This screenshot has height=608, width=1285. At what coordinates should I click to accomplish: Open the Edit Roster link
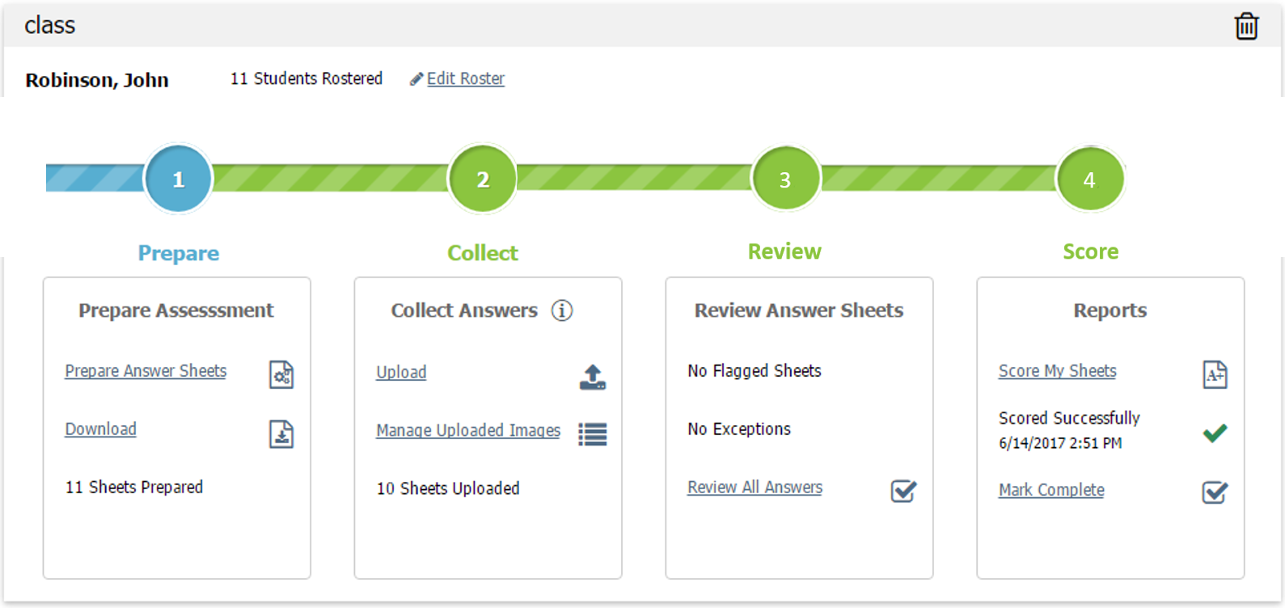coord(466,78)
